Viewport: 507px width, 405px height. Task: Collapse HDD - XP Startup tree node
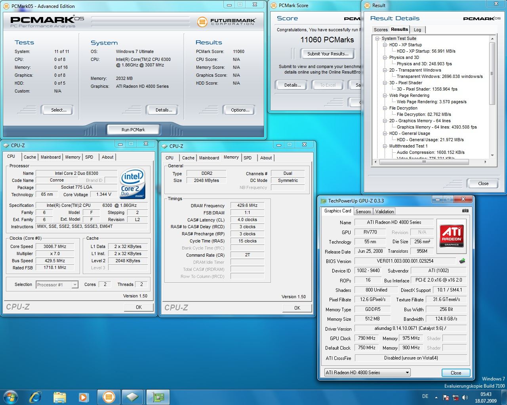[385, 45]
